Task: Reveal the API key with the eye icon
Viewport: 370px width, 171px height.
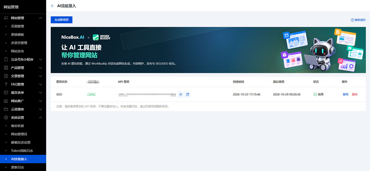Action: [x=181, y=94]
